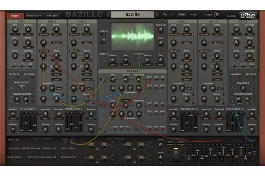Click the Save button
The height and width of the screenshot is (176, 265).
point(182,15)
